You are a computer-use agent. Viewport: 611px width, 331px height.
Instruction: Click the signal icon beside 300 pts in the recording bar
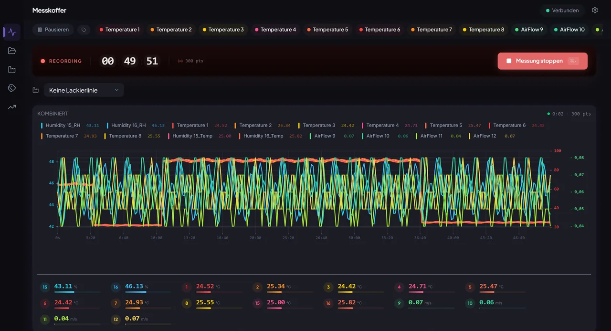[180, 61]
